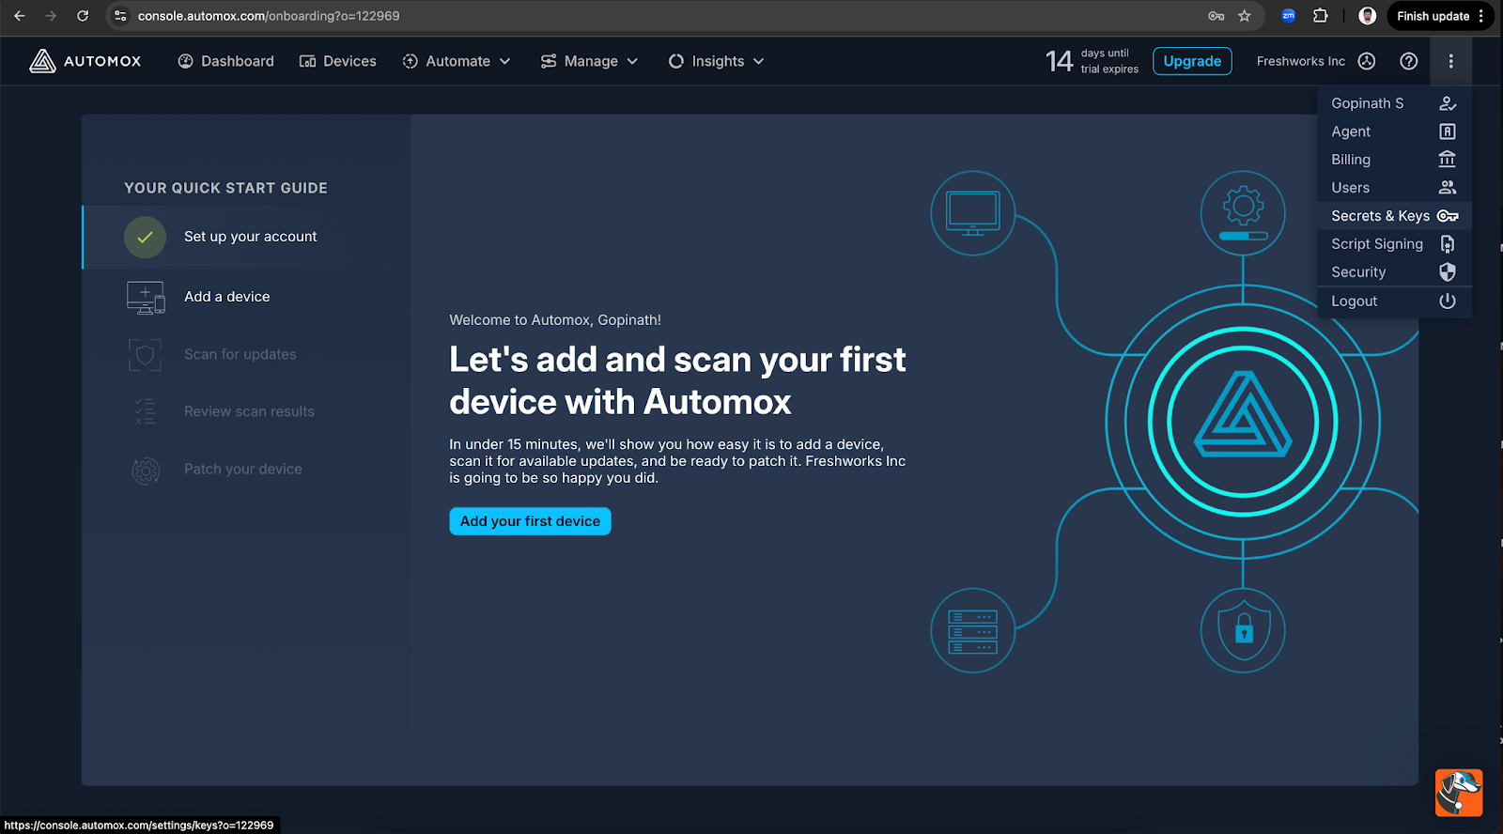The height and width of the screenshot is (834, 1503).
Task: Open the chat widget mascot icon
Action: (x=1459, y=792)
